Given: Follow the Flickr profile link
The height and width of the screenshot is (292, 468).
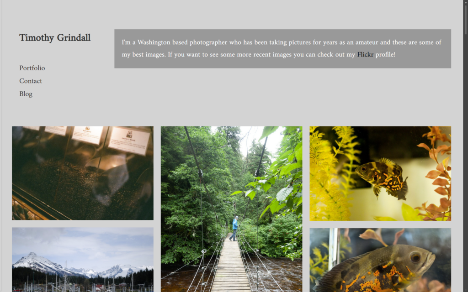Looking at the screenshot, I should pos(365,55).
